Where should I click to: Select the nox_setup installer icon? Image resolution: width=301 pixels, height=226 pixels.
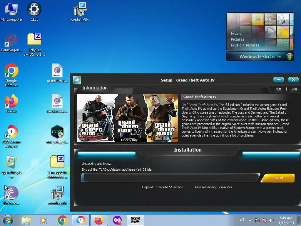pyautogui.click(x=57, y=134)
